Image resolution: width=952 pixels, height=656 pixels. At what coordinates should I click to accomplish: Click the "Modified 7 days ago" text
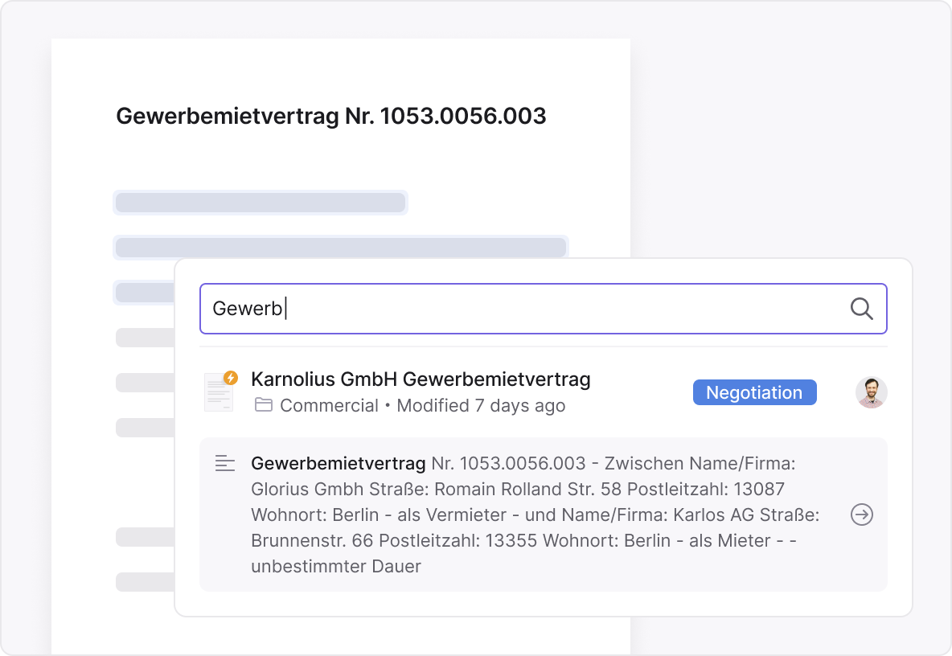tap(481, 406)
